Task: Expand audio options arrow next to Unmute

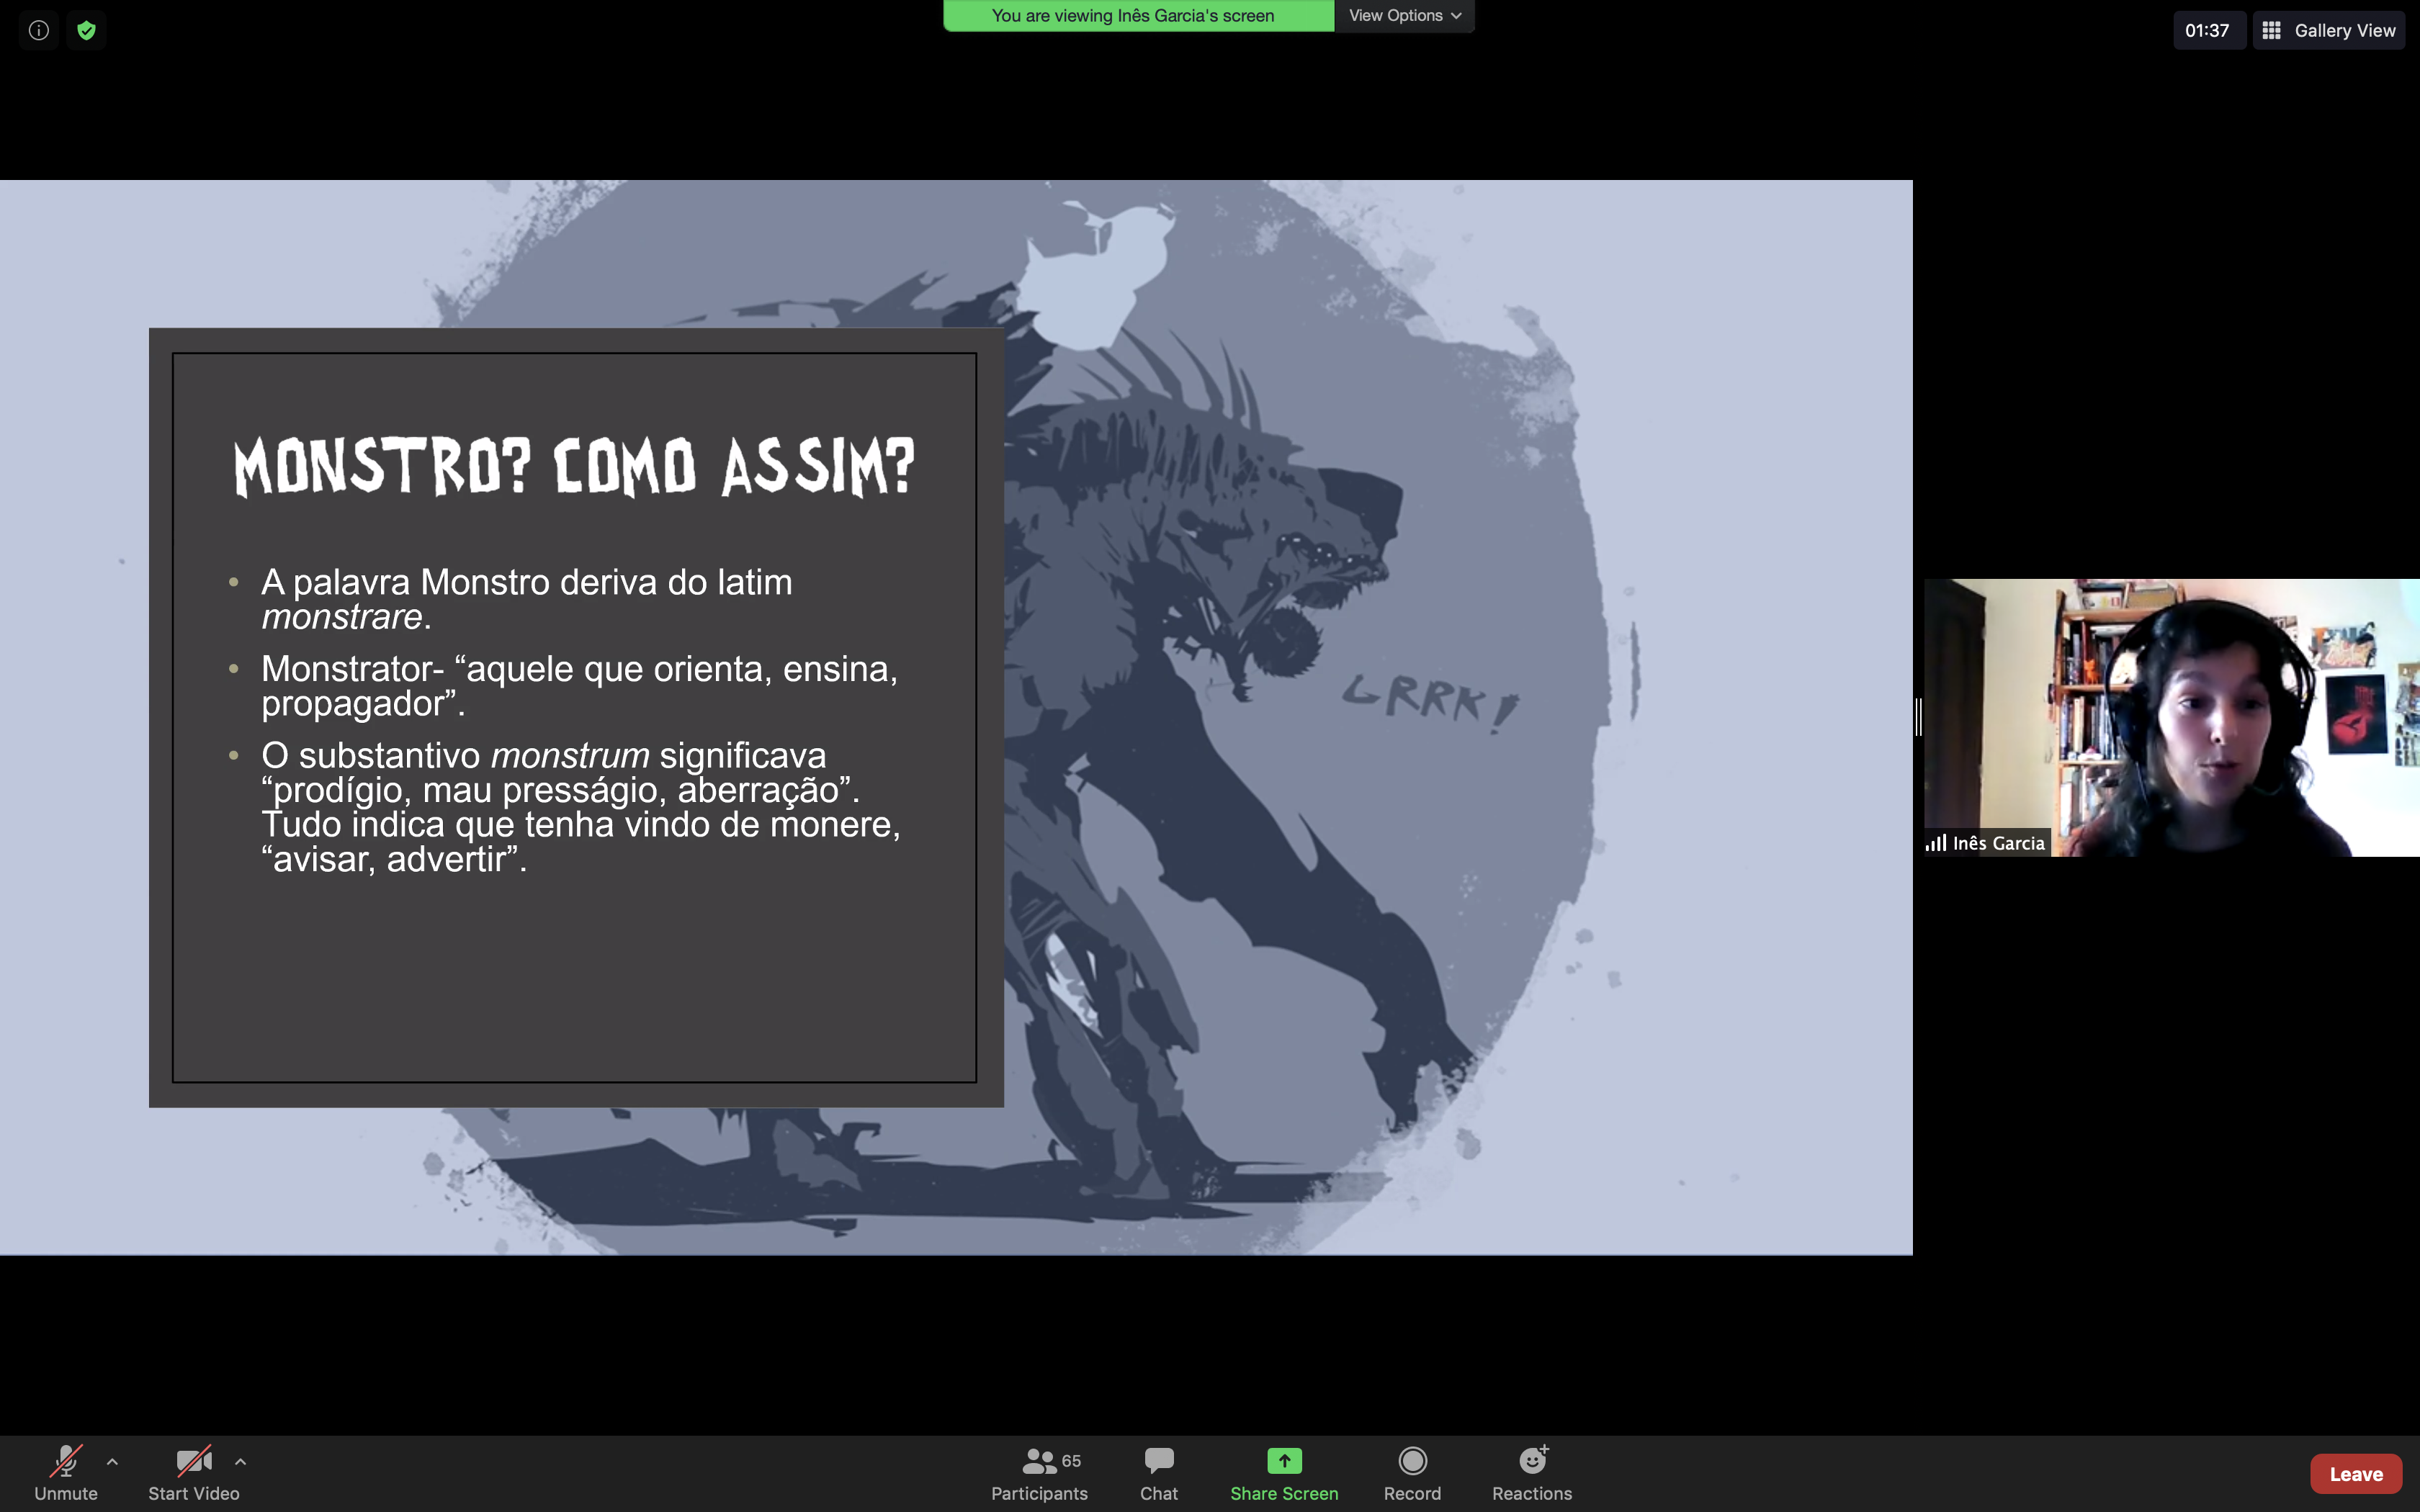Action: click(112, 1462)
